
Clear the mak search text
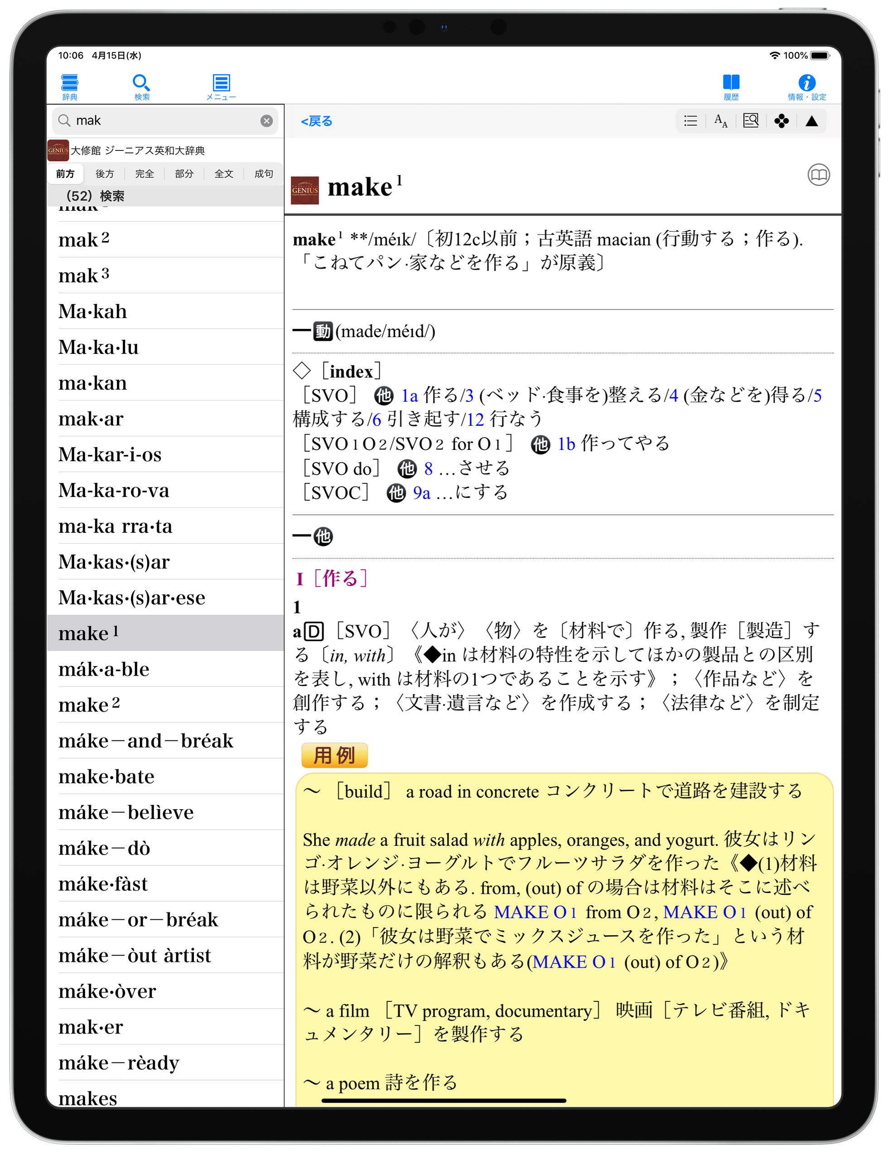coord(266,121)
